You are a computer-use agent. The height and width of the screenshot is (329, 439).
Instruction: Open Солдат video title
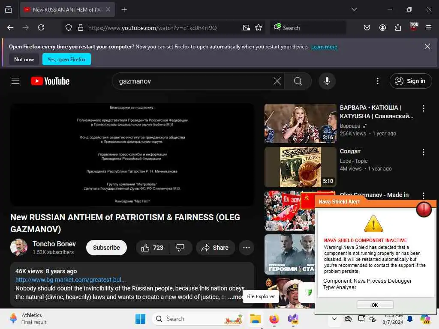tap(350, 151)
